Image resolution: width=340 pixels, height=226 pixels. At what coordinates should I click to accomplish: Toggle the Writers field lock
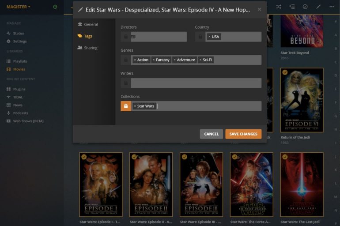(x=126, y=83)
